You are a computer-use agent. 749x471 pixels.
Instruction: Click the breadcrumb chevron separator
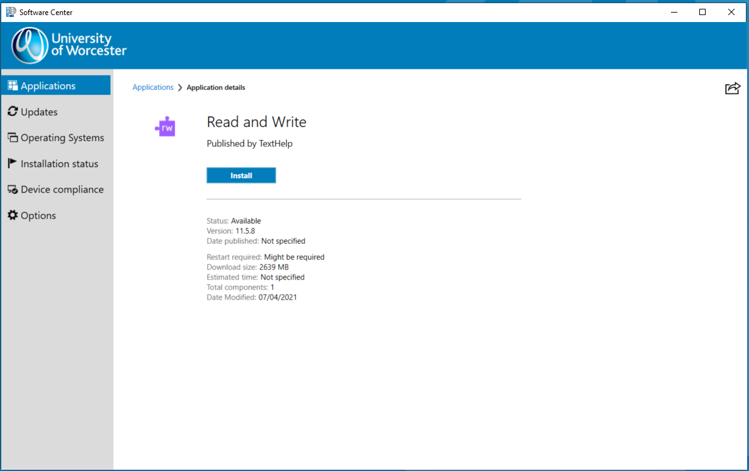point(179,87)
